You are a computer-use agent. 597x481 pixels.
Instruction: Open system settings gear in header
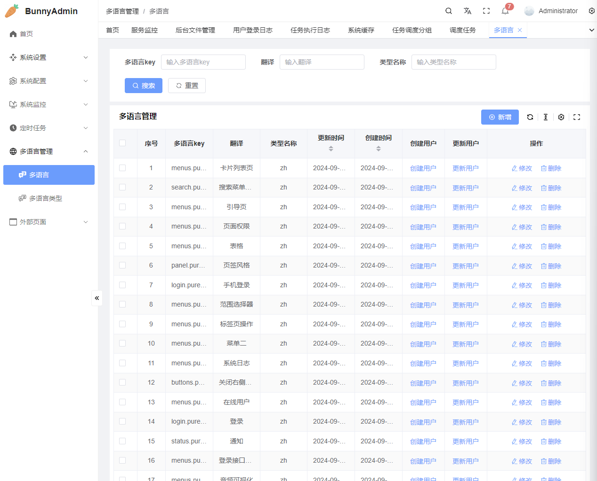click(x=592, y=11)
